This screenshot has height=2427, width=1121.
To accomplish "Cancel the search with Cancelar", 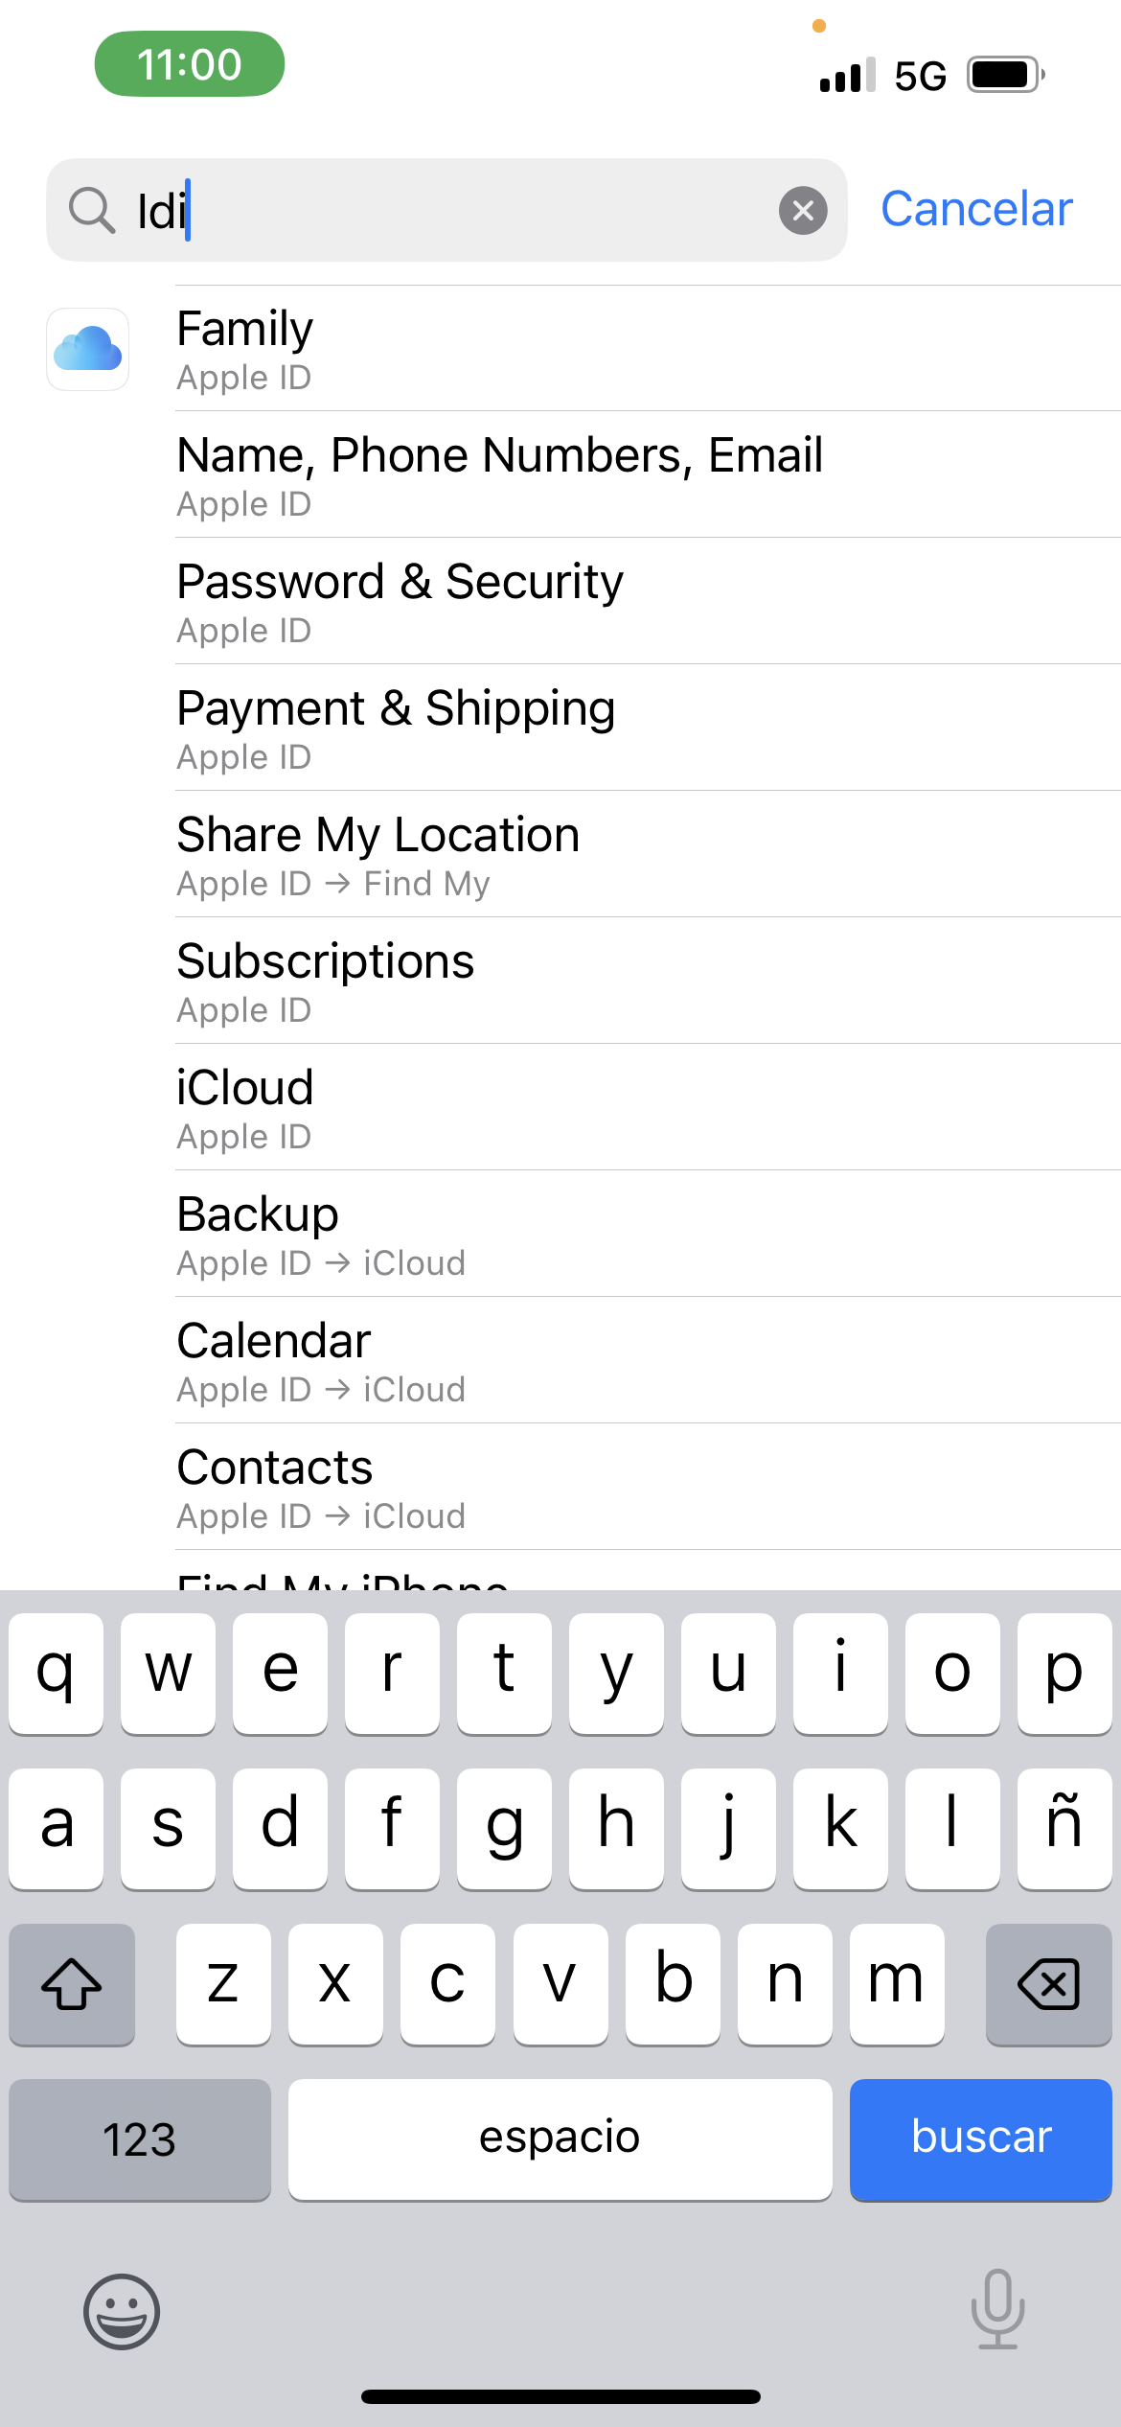I will tap(975, 209).
